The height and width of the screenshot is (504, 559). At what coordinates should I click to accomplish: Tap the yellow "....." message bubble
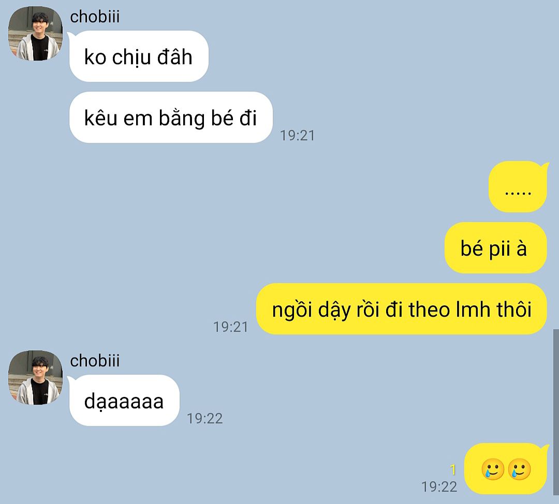pyautogui.click(x=518, y=186)
